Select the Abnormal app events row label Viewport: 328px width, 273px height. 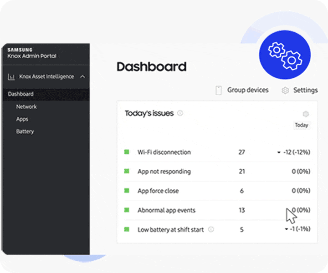click(166, 210)
